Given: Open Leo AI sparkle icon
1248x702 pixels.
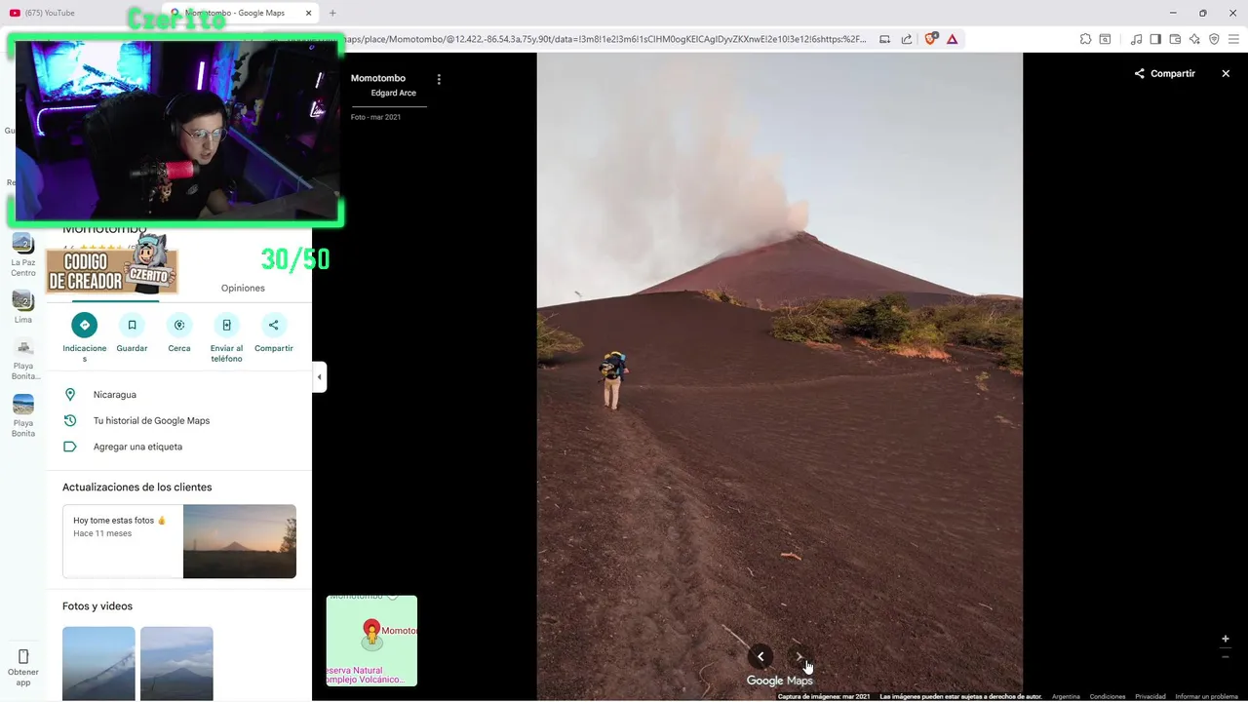Looking at the screenshot, I should click(1194, 39).
